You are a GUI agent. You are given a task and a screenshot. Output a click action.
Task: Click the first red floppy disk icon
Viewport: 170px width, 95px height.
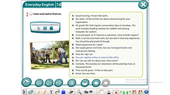(134, 92)
